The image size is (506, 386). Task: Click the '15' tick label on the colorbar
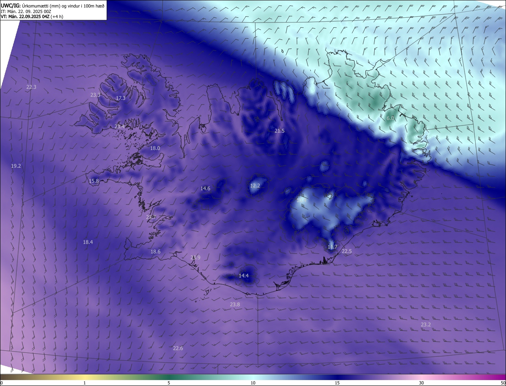click(337, 383)
